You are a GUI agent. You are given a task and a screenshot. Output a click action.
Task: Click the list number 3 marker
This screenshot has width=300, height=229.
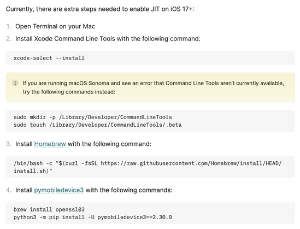pos(9,144)
